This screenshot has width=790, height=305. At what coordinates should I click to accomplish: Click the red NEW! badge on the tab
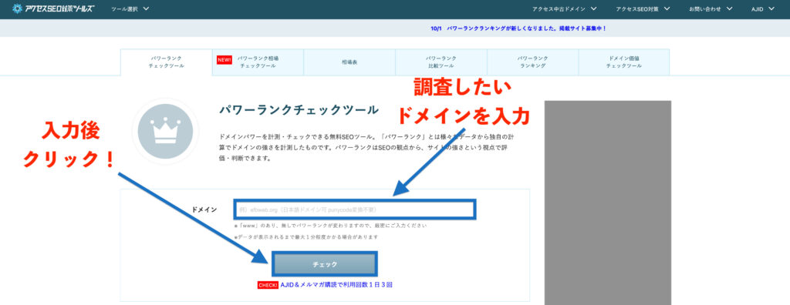coord(225,60)
